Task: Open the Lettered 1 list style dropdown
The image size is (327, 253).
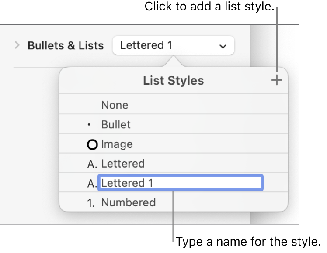Action: (x=173, y=45)
